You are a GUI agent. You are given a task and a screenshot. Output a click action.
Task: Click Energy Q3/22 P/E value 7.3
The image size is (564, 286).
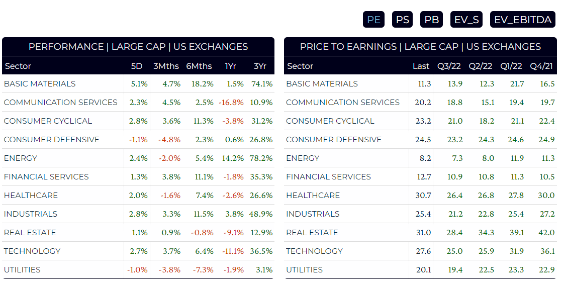[x=457, y=158]
